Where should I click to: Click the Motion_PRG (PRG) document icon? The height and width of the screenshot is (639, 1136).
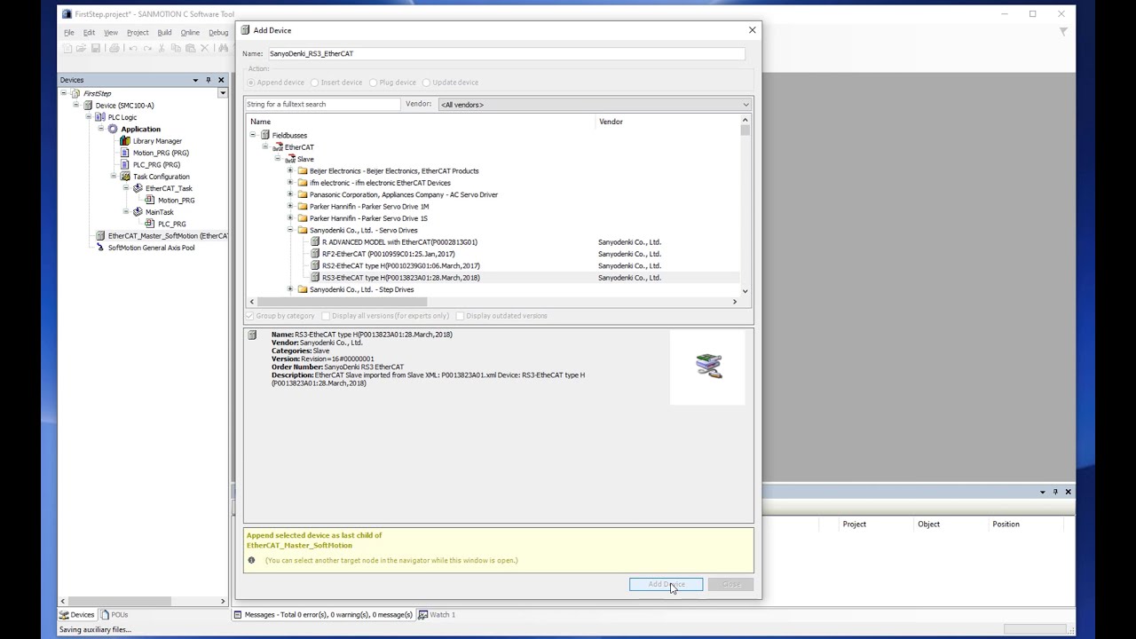125,153
